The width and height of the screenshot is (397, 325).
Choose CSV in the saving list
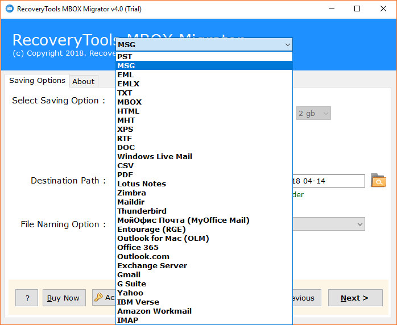pos(204,166)
